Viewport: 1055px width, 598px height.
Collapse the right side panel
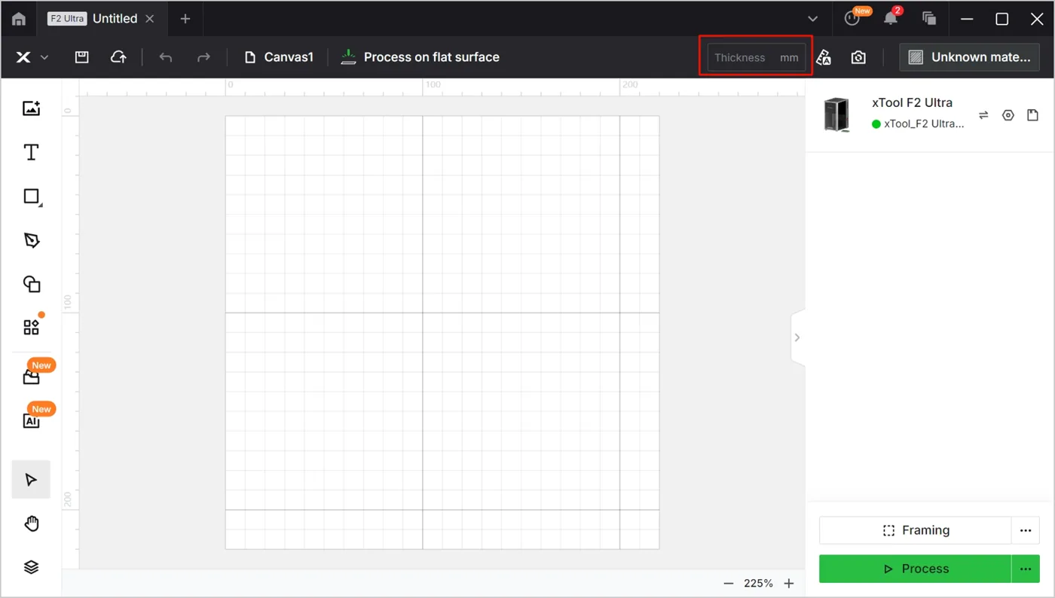(797, 337)
